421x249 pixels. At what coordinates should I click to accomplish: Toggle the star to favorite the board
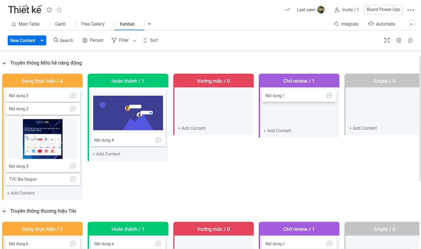click(59, 10)
